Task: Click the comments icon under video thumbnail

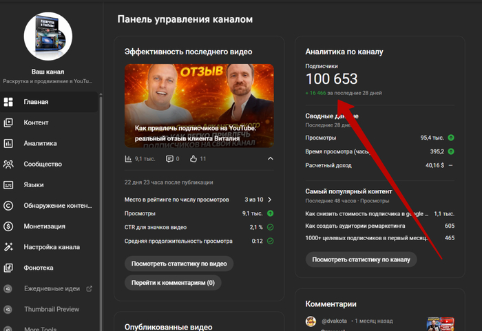Action: tap(169, 158)
